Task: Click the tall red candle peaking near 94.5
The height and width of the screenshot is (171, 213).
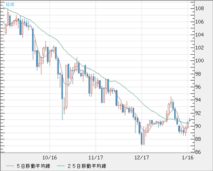Action: point(171,102)
